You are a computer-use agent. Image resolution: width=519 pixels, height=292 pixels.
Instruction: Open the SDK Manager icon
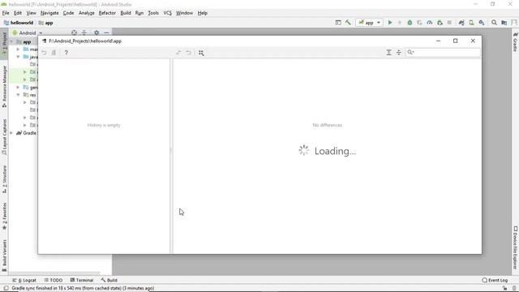482,23
